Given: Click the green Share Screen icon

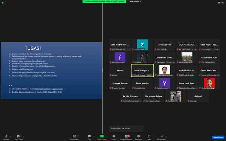Looking at the screenshot, I should 102,136.
